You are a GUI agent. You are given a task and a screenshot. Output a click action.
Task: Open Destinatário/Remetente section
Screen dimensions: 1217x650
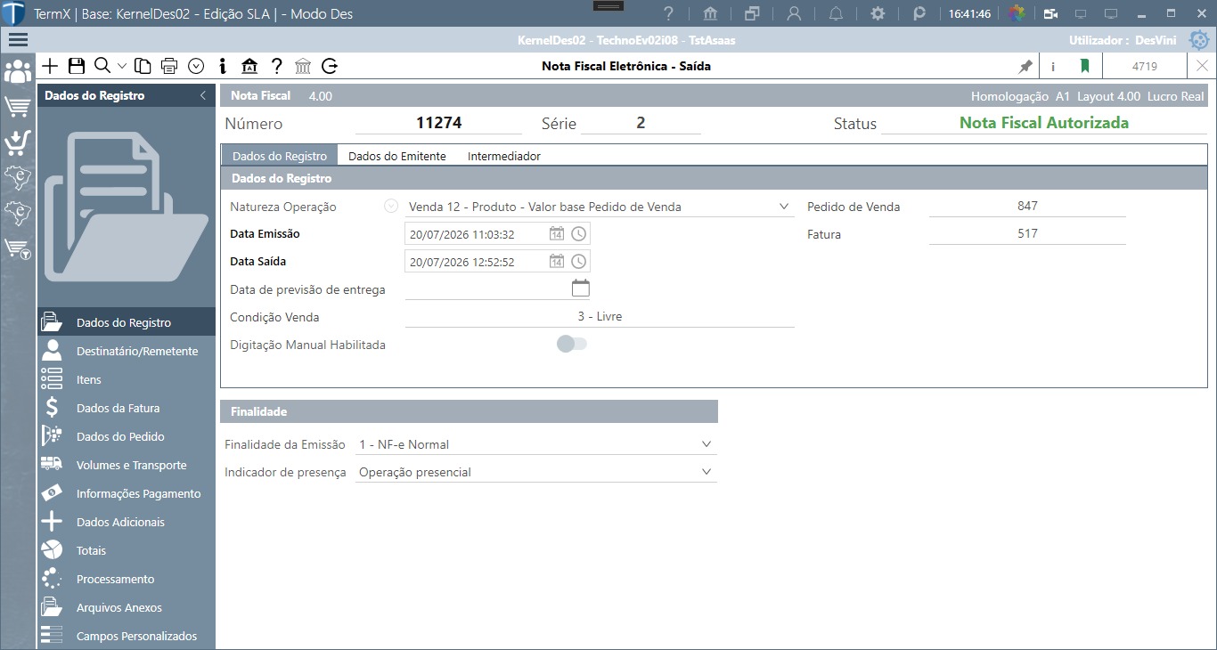pos(127,351)
